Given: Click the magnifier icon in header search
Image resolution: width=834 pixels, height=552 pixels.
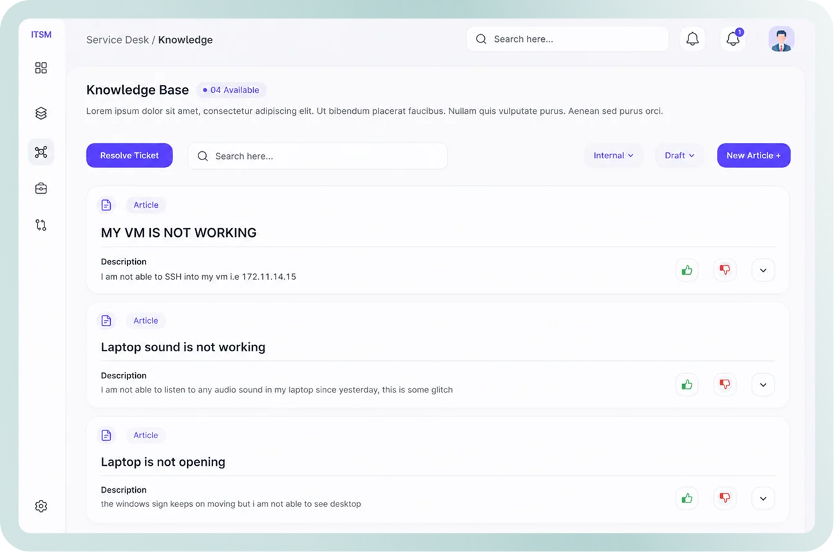Looking at the screenshot, I should coord(481,39).
